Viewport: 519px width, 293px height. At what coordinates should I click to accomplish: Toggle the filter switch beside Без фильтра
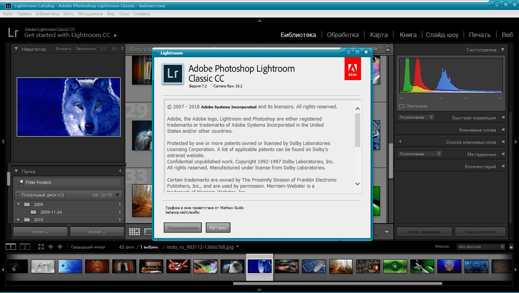coord(511,247)
